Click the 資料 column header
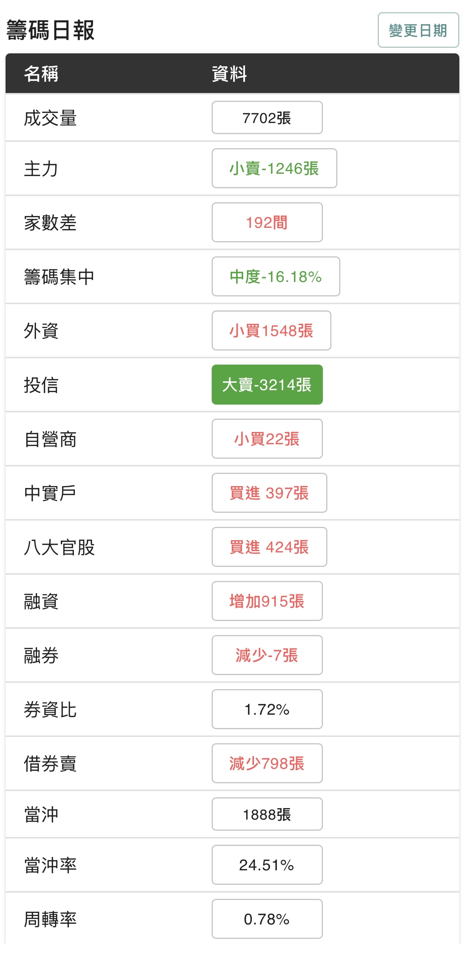This screenshot has width=476, height=960. pyautogui.click(x=229, y=74)
